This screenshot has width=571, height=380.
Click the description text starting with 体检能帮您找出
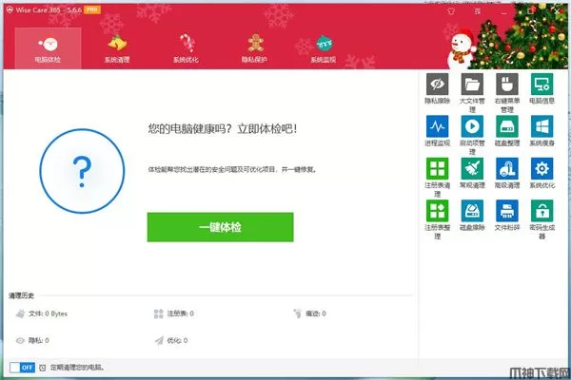[x=232, y=169]
